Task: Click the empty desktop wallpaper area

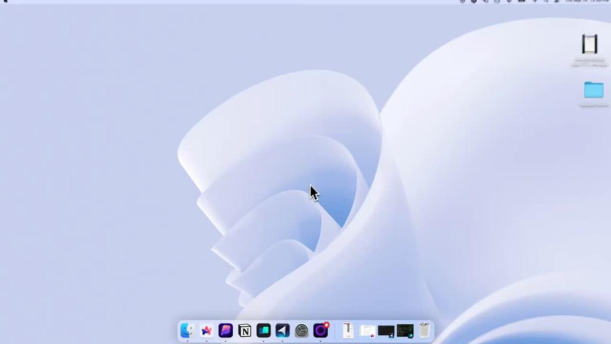Action: (90, 179)
